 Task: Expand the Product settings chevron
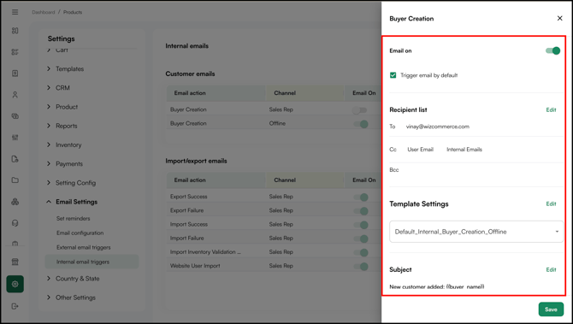(49, 106)
